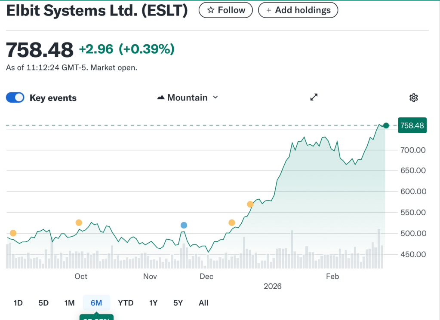
Task: Open the higher yellow December key event marker
Action: (250, 204)
